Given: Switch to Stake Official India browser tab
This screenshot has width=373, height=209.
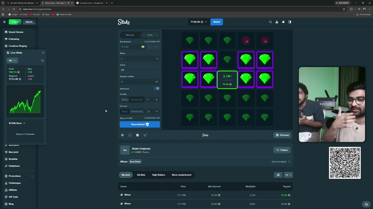Looking at the screenshot, I should click(x=22, y=3).
